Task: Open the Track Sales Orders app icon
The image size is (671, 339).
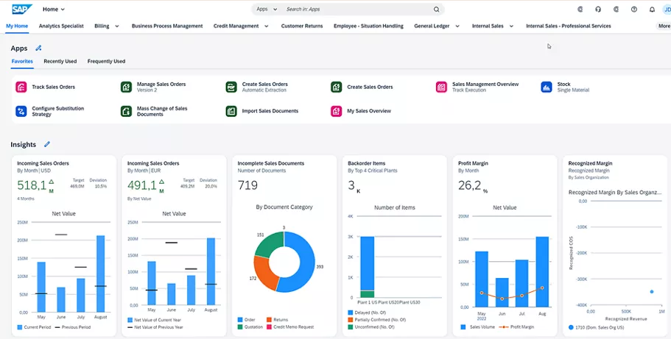Action: 21,87
